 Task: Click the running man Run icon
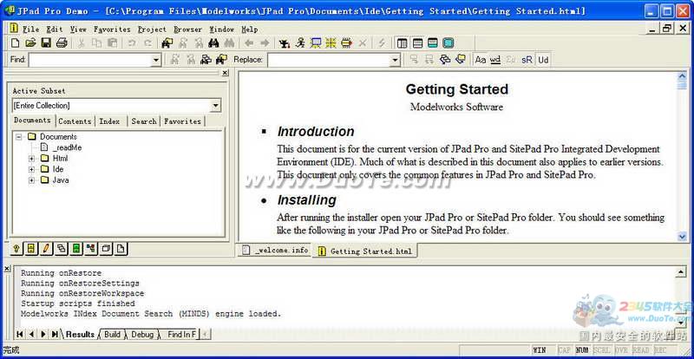coord(300,43)
